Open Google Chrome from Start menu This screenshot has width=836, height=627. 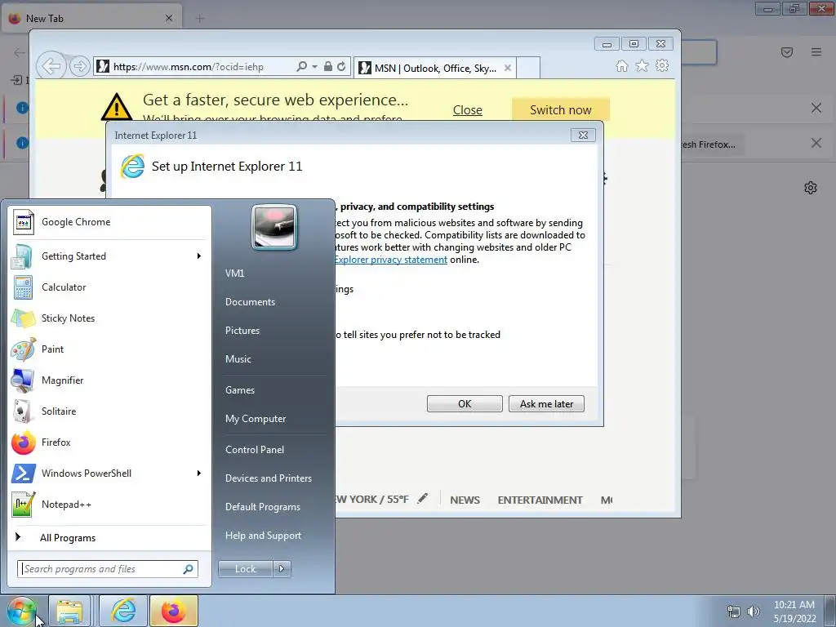click(x=109, y=222)
